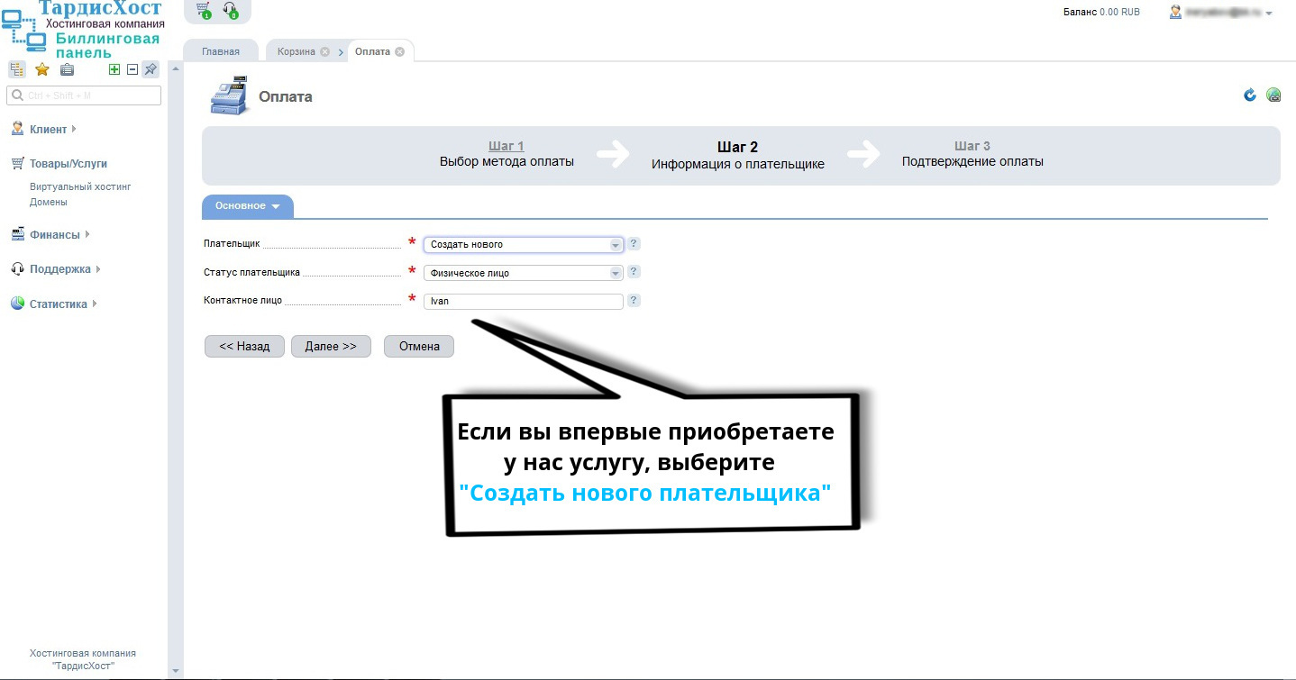Expand the Клиент menu section
Viewport: 1296px width, 680px height.
point(48,130)
